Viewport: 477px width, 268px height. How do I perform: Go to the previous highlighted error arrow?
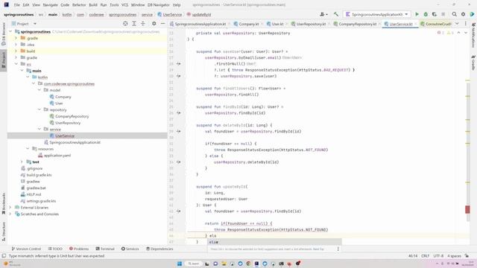[459, 33]
